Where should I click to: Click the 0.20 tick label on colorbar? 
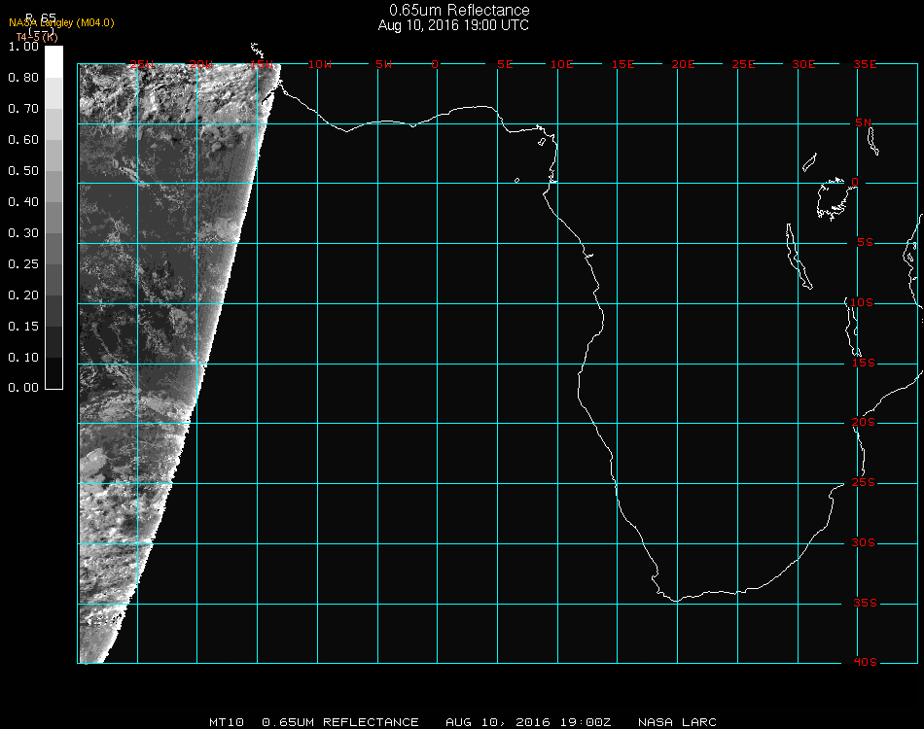click(x=23, y=295)
